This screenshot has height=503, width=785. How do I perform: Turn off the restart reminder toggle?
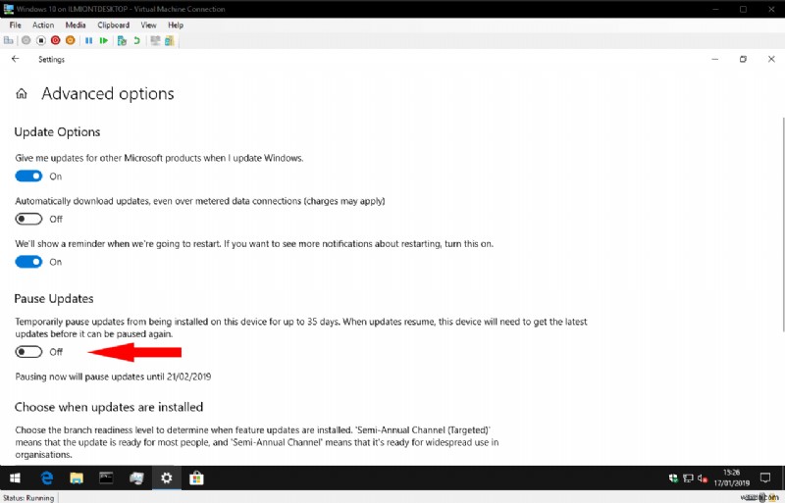point(28,262)
